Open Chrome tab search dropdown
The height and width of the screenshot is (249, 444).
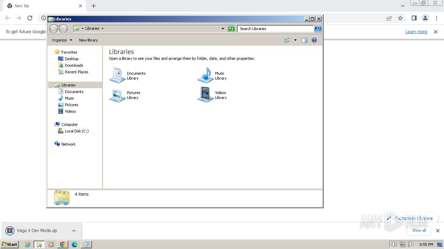point(403,6)
